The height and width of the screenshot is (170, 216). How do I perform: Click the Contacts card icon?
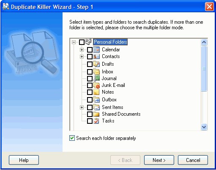point(96,56)
